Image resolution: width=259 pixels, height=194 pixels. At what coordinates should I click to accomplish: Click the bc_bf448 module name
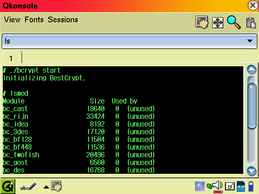click(x=17, y=147)
